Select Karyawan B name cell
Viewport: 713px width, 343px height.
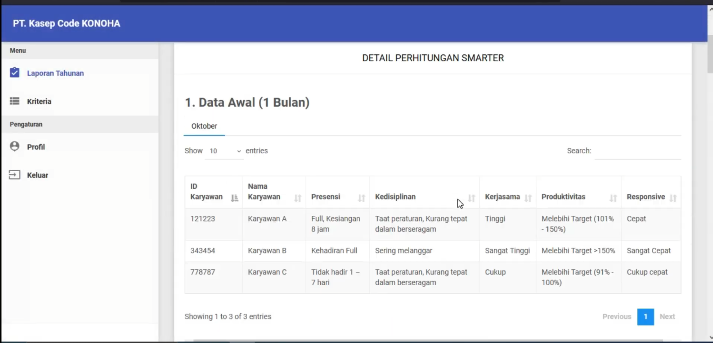(274, 251)
